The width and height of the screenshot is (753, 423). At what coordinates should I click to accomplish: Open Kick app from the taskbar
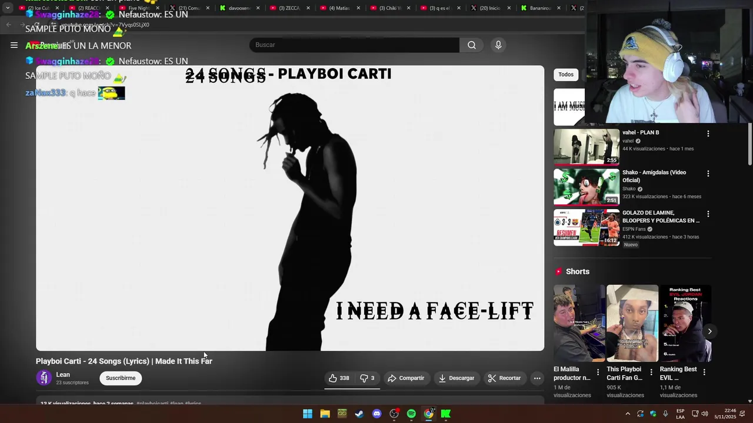point(446,414)
